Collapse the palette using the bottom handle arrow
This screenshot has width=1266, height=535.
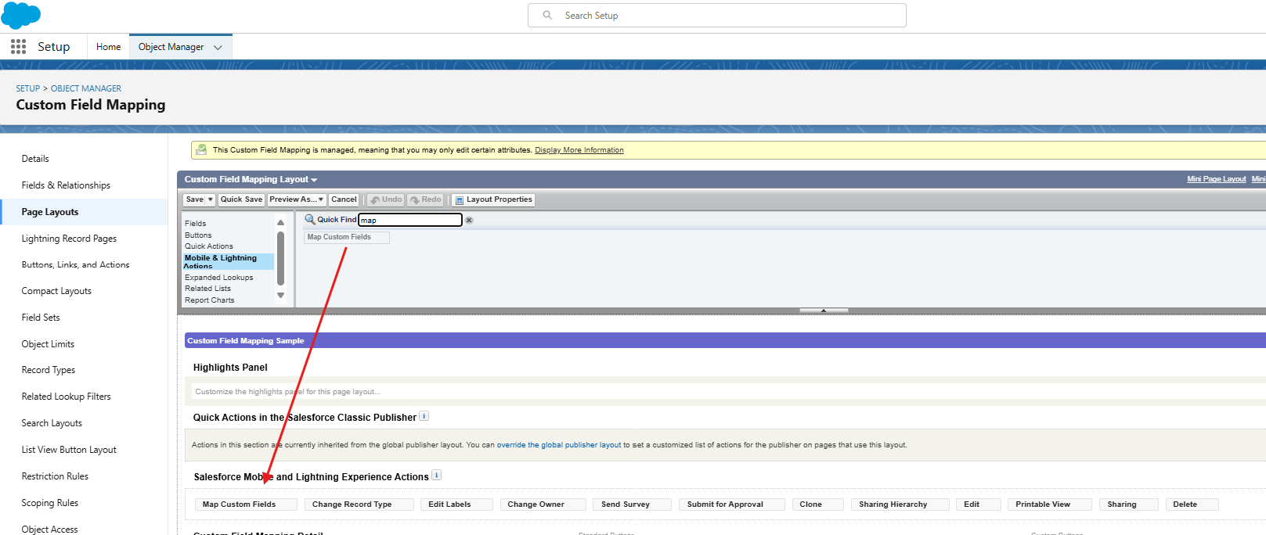pyautogui.click(x=824, y=311)
